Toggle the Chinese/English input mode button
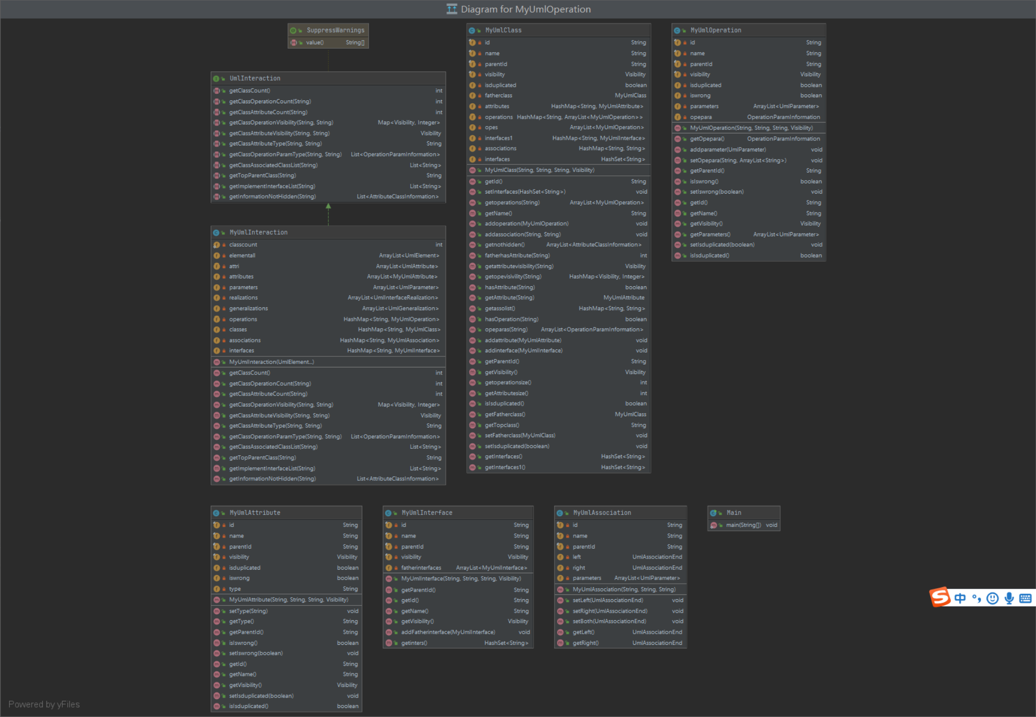Viewport: 1036px width, 717px height. pos(960,598)
